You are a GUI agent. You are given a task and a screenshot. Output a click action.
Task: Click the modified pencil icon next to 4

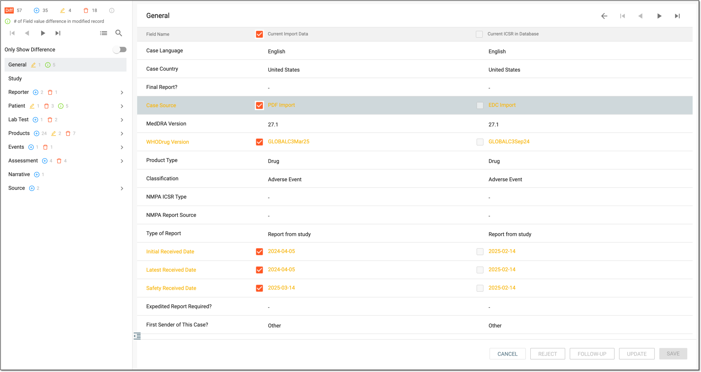pos(63,10)
